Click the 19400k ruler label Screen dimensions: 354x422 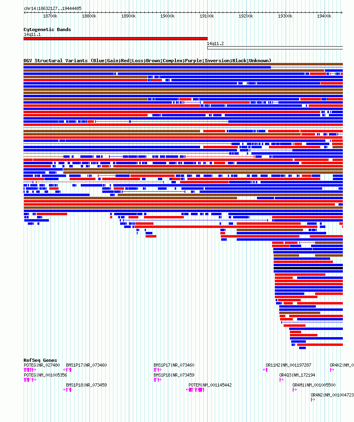point(324,16)
